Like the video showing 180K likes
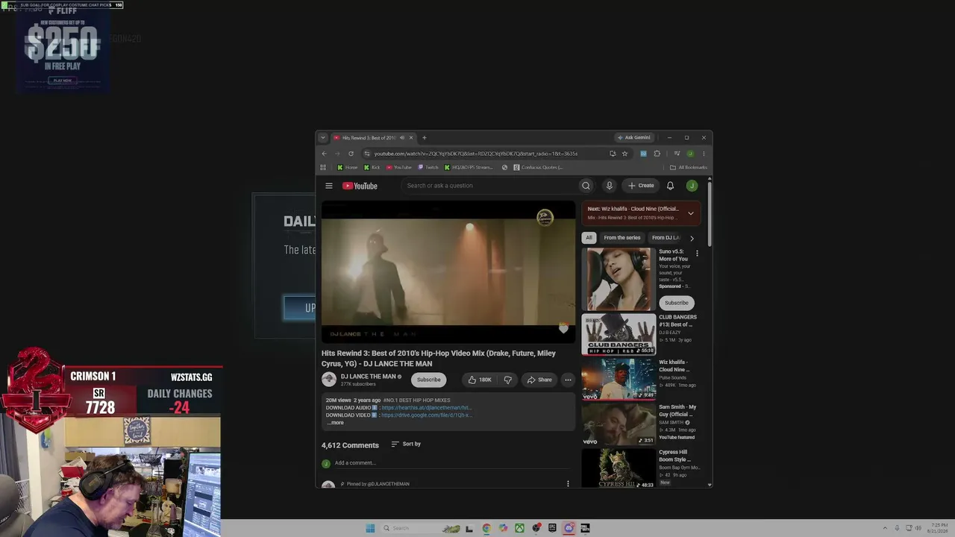 [x=480, y=380]
